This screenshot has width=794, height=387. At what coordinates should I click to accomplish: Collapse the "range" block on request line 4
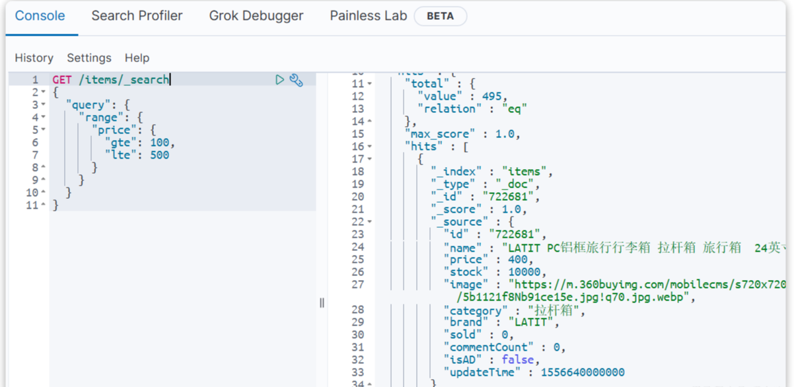coord(44,118)
